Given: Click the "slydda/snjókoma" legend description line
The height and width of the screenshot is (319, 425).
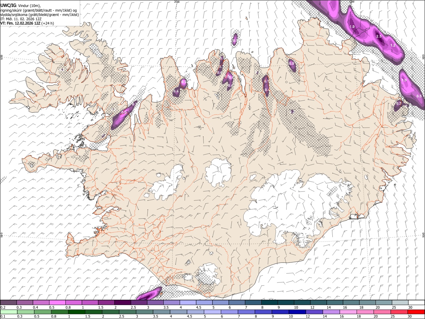Looking at the screenshot, I should (40, 15).
